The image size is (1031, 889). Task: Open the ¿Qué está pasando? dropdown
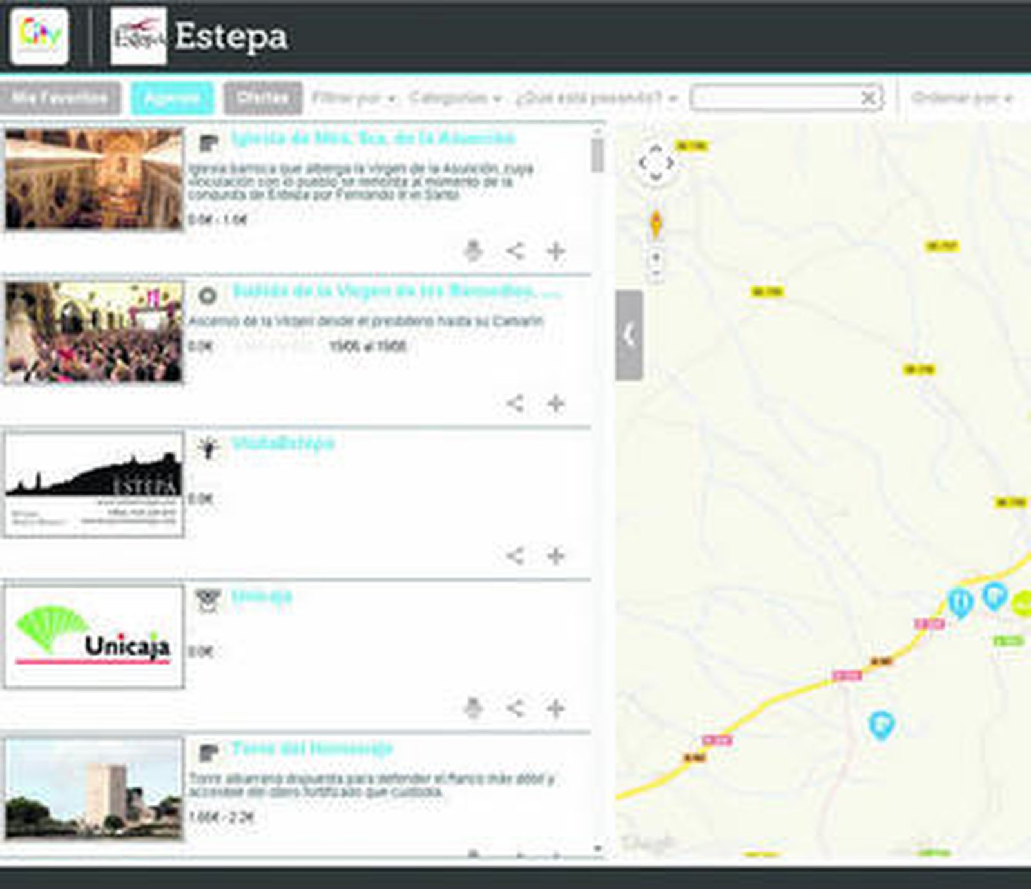click(595, 99)
